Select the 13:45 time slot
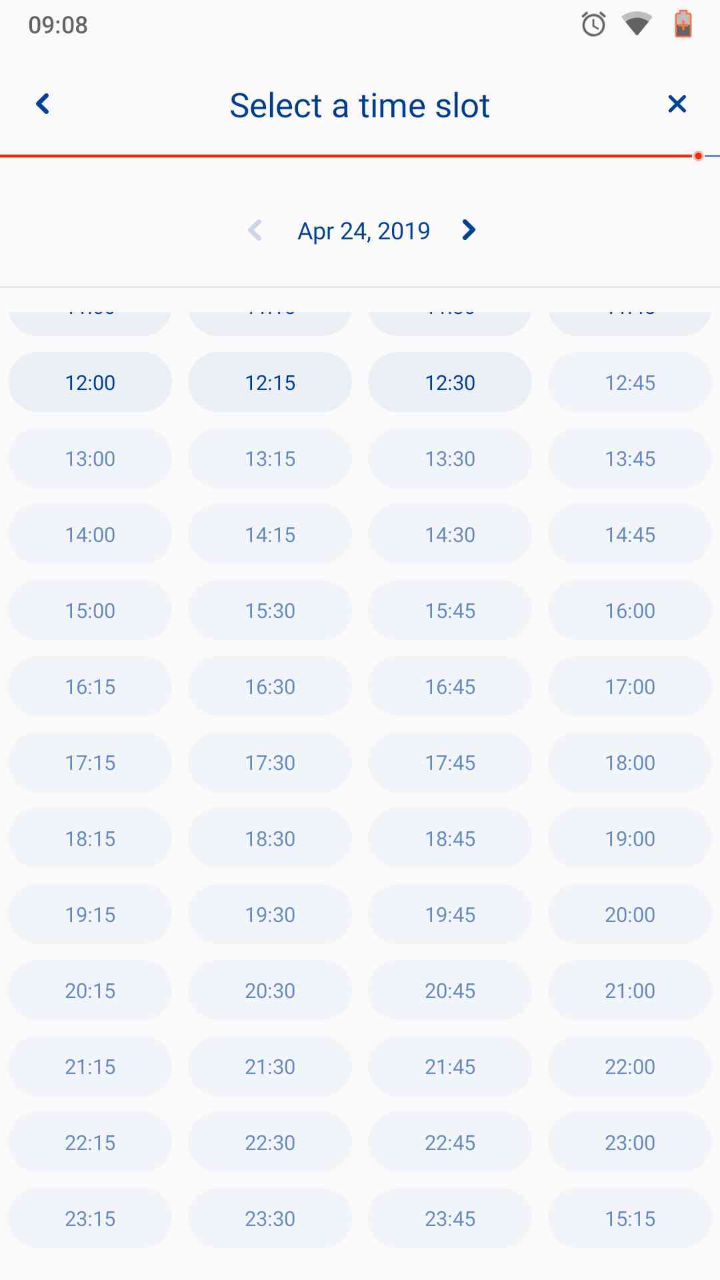720x1280 pixels. pyautogui.click(x=630, y=459)
